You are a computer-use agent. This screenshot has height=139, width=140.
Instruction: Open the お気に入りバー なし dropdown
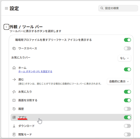tap(124, 58)
